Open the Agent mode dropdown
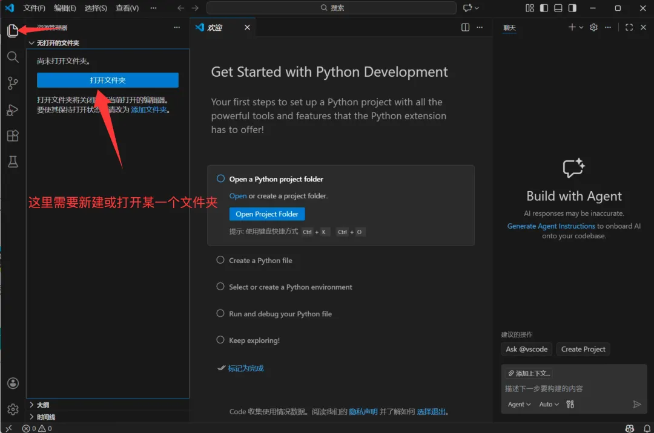The height and width of the screenshot is (433, 654). [520, 404]
